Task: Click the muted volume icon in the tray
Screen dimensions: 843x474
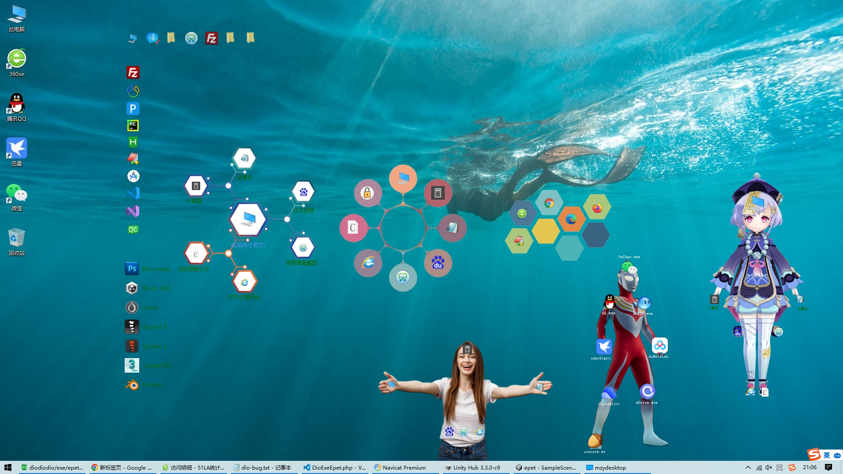Action: [769, 467]
